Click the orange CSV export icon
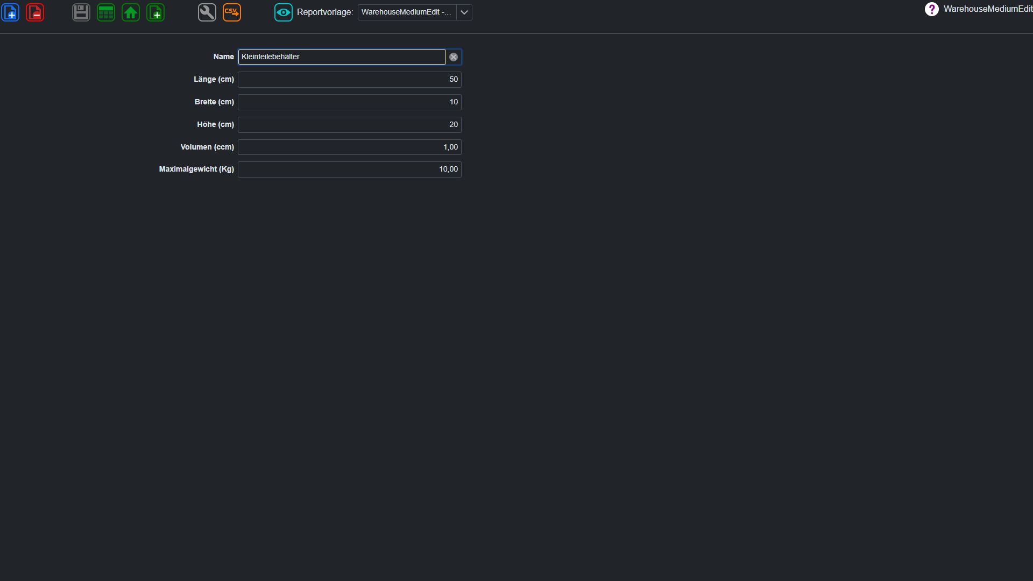1033x581 pixels. click(x=232, y=12)
